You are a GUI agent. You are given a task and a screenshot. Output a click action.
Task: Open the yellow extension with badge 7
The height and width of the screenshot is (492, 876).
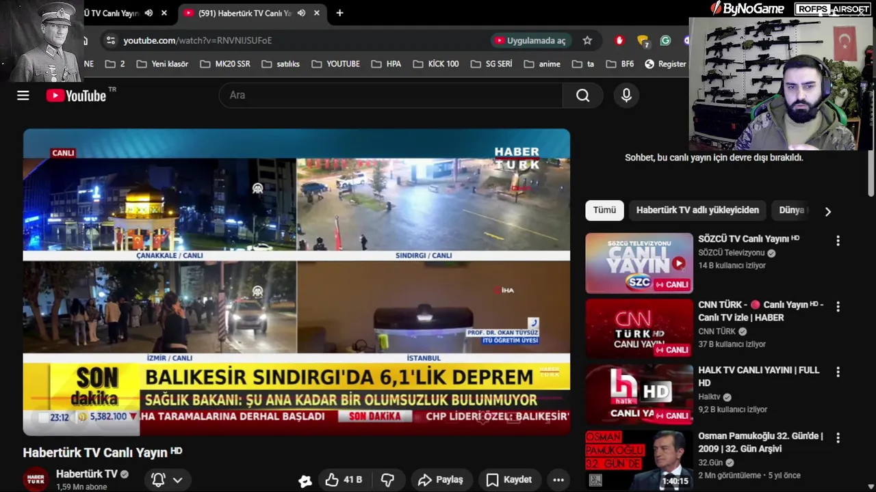point(643,41)
